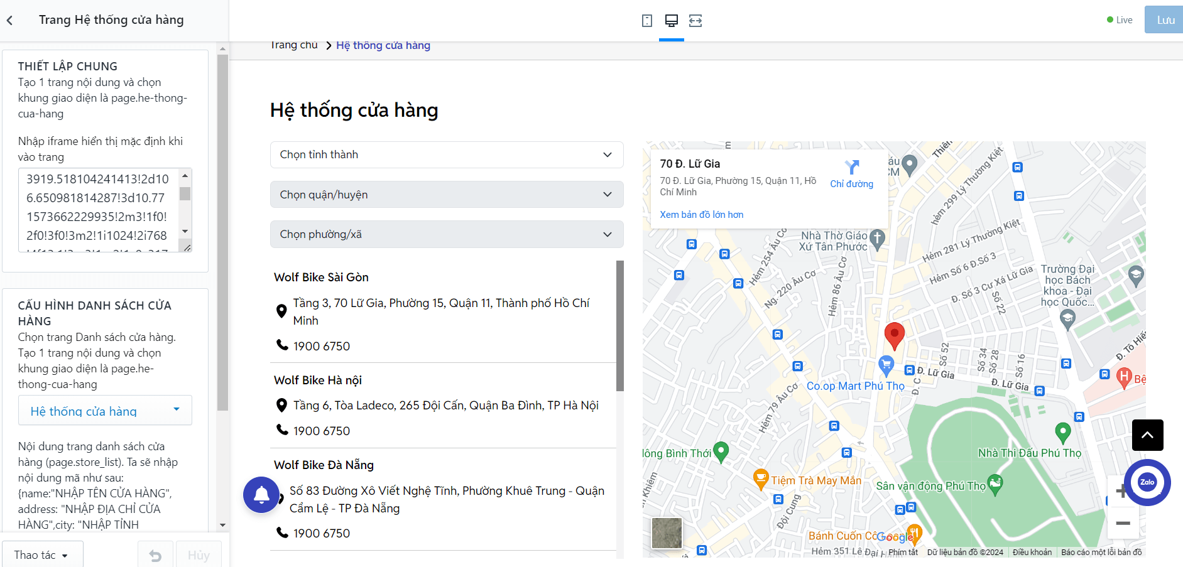
Task: Click the red location marker on the map
Action: pos(895,336)
